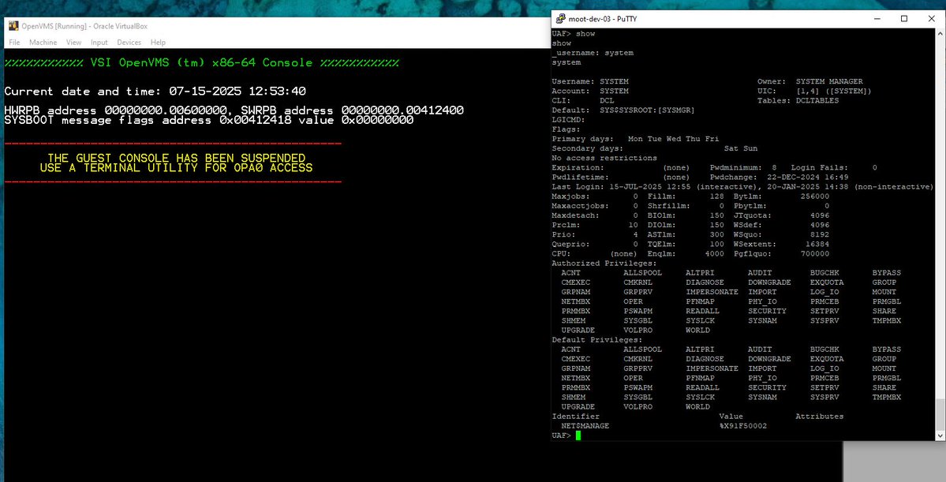The image size is (946, 482).
Task: Click the 'VSI OpenVMS (tm) x86-64 Console' heading
Action: coord(201,63)
